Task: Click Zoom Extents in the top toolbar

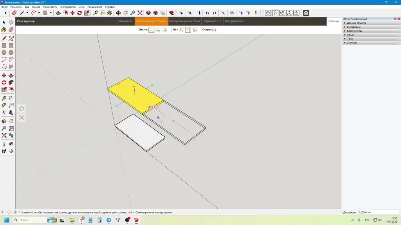Action: tap(140, 13)
